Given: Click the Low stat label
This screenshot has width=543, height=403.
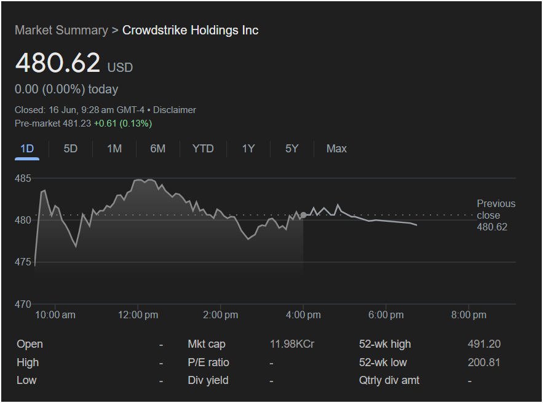Looking at the screenshot, I should pyautogui.click(x=26, y=380).
